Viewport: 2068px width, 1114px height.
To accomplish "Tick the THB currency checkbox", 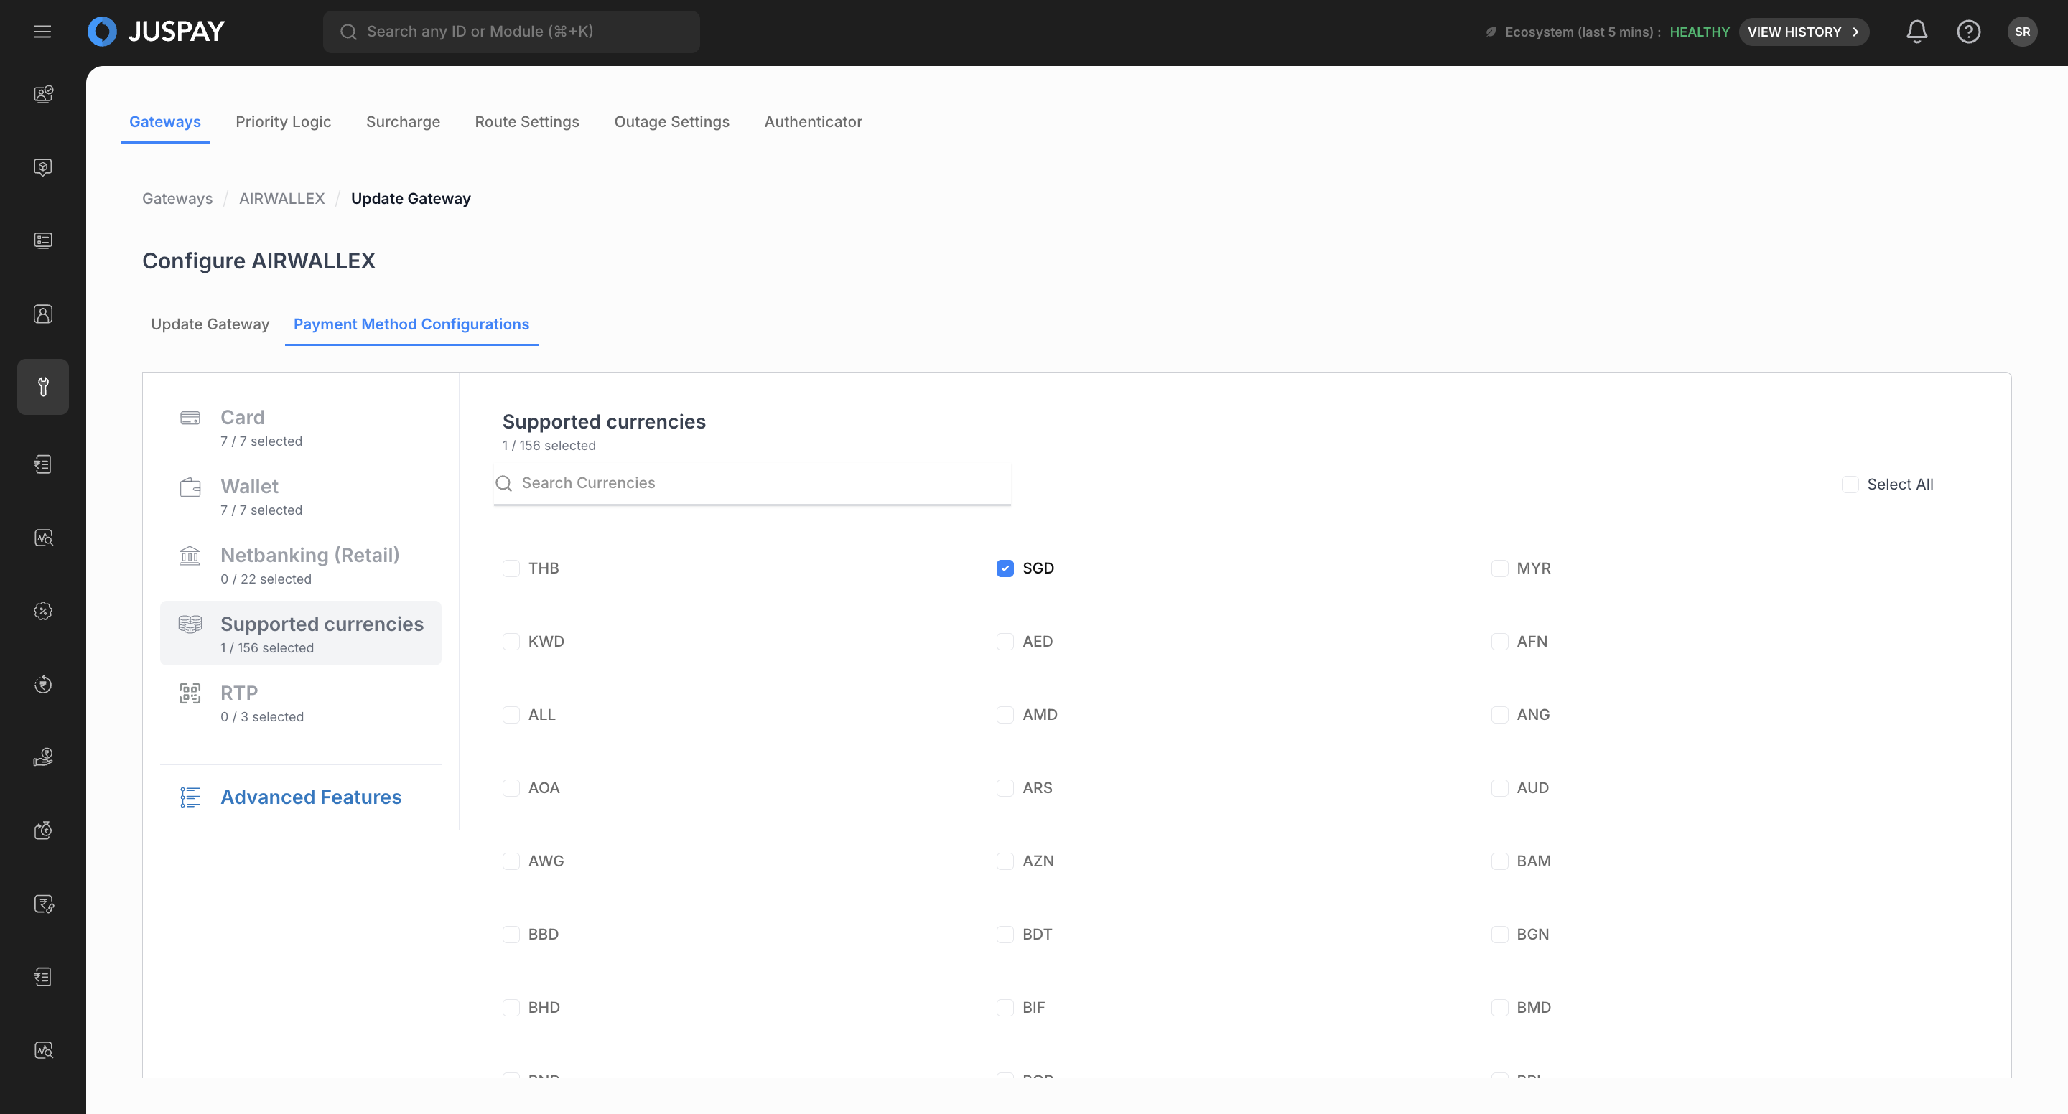I will tap(511, 568).
